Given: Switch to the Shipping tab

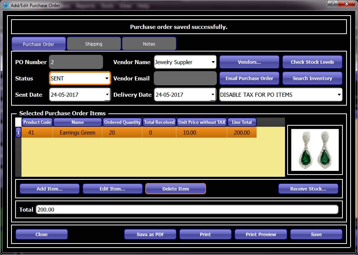Looking at the screenshot, I should pyautogui.click(x=93, y=43).
